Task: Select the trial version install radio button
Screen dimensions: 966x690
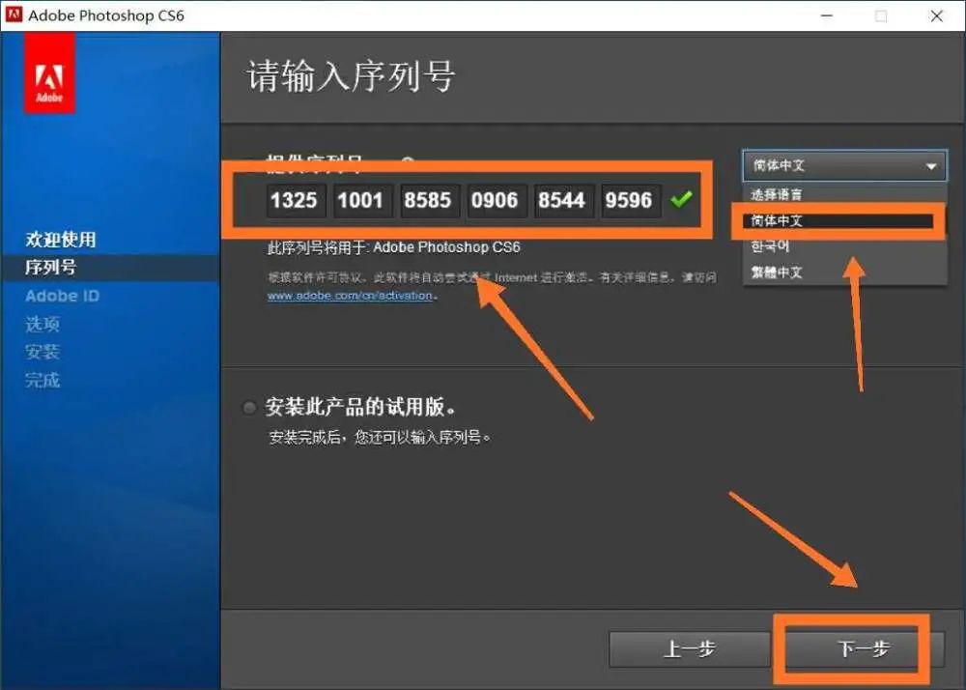Action: click(x=249, y=408)
